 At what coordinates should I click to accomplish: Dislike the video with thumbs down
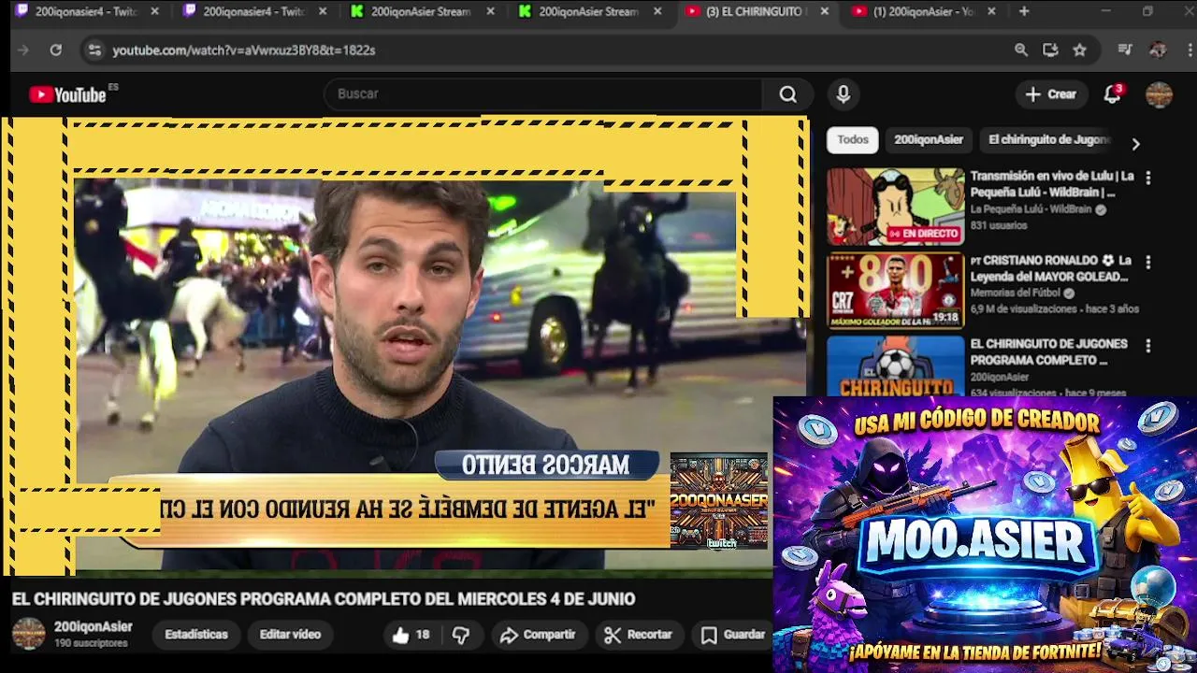tap(461, 635)
